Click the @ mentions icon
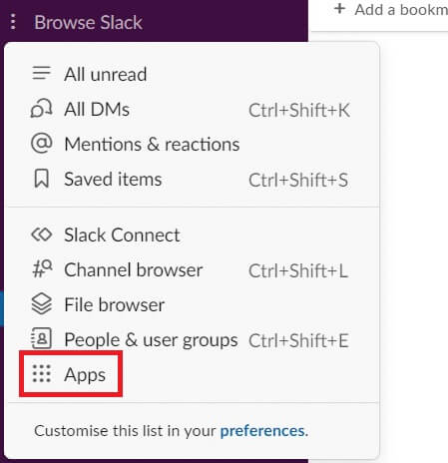This screenshot has height=463, width=448. pyautogui.click(x=42, y=144)
